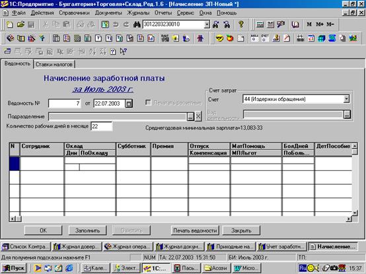This screenshot has width=366, height=274.
Task: Open the calculator icon in toolbar
Action: click(260, 24)
